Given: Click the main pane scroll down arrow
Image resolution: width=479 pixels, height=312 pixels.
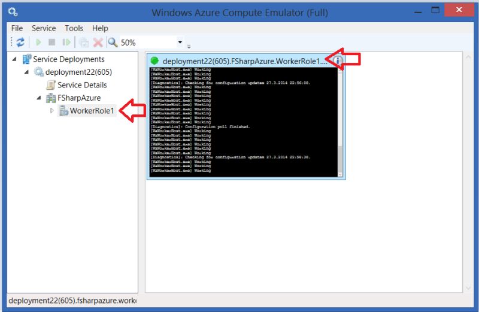Looking at the screenshot, I should (x=468, y=287).
